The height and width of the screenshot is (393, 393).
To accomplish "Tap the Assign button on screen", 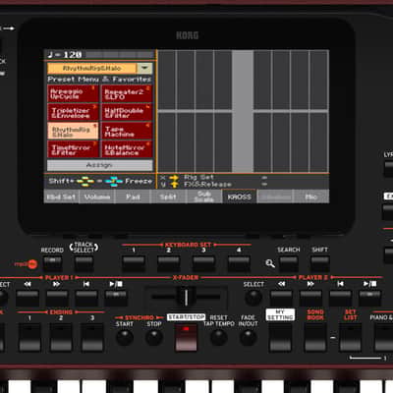I will click(x=100, y=165).
